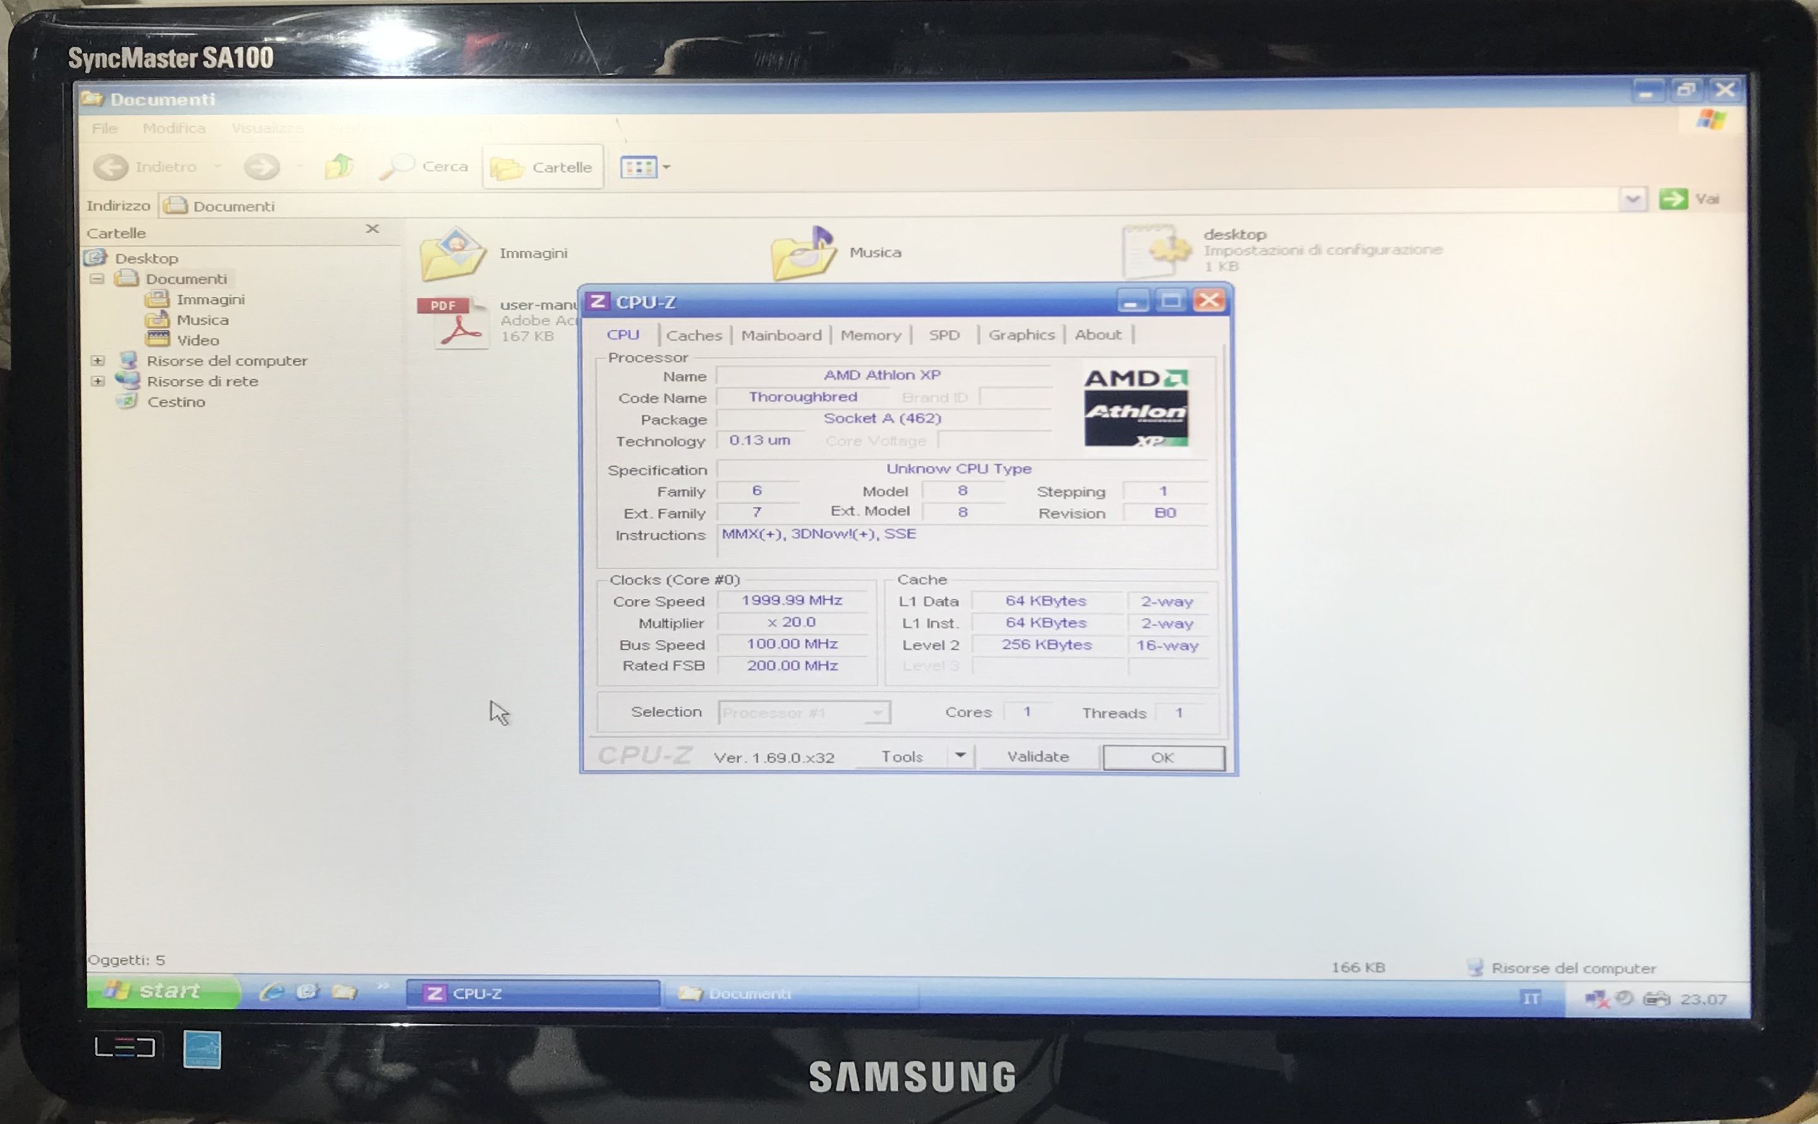Image resolution: width=1818 pixels, height=1124 pixels.
Task: Switch to the Memory tab
Action: 870,335
